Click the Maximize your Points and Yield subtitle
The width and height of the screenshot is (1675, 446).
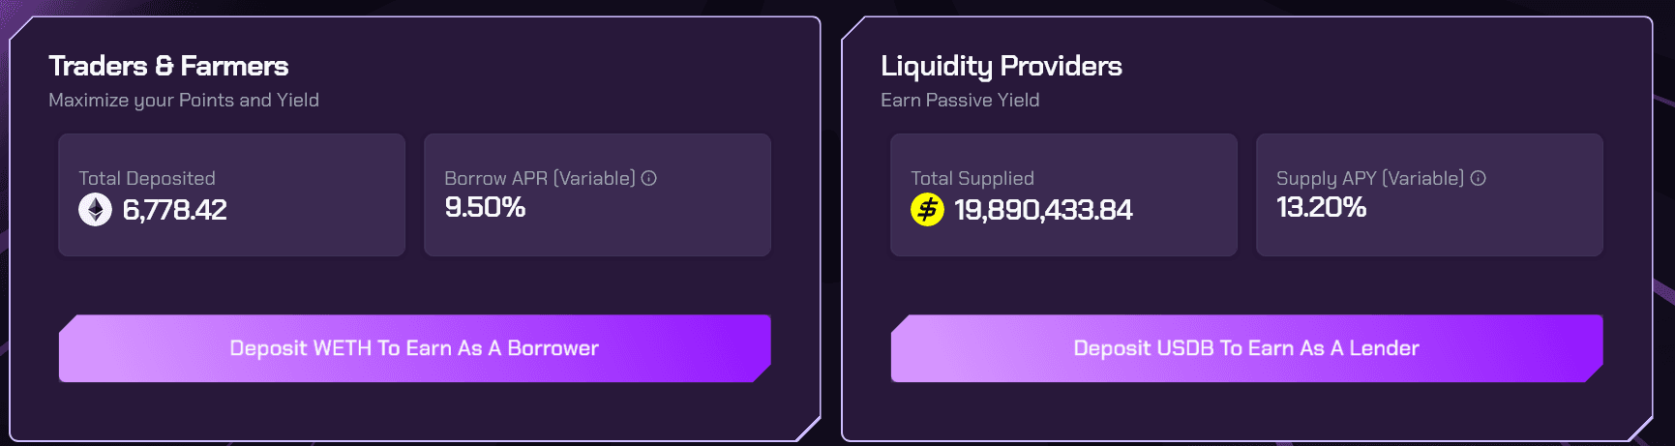(x=184, y=100)
